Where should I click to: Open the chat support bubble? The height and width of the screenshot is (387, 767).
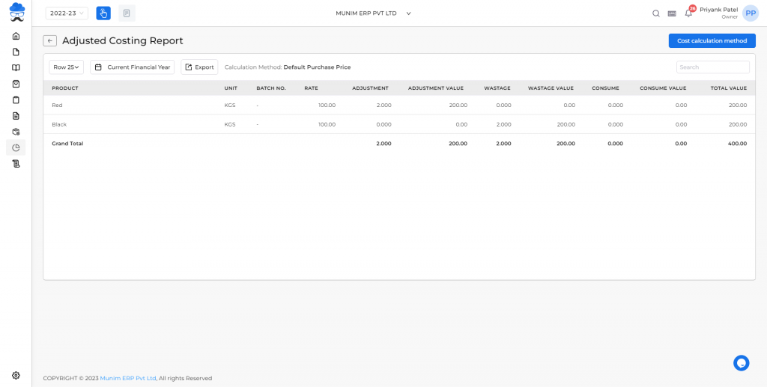741,363
